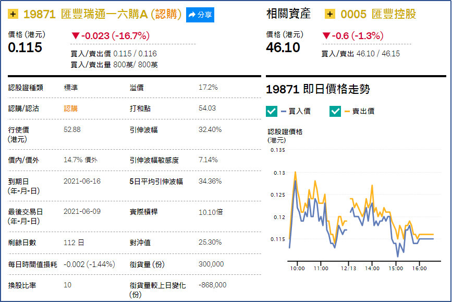Click the 0.12 price label on chart axis

pyautogui.click(x=279, y=217)
